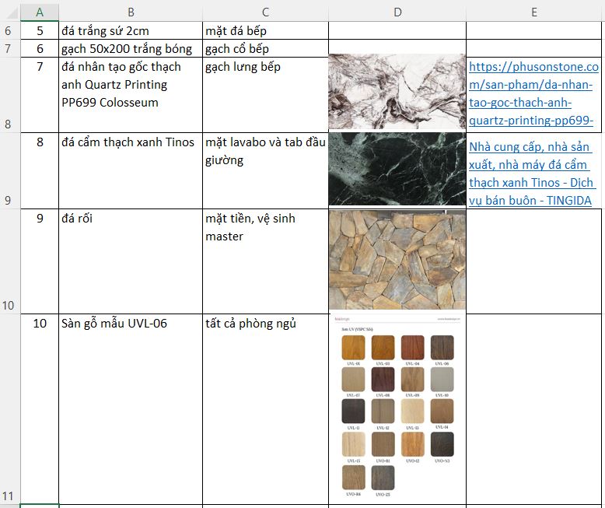Screen dimensions: 605x508
Task: Click the UVL-01 wood sample swatch
Action: [353, 348]
